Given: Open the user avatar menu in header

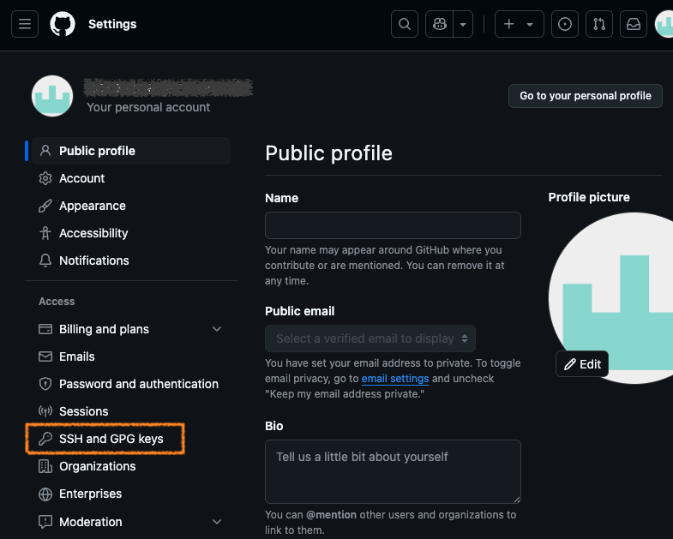Looking at the screenshot, I should (664, 24).
